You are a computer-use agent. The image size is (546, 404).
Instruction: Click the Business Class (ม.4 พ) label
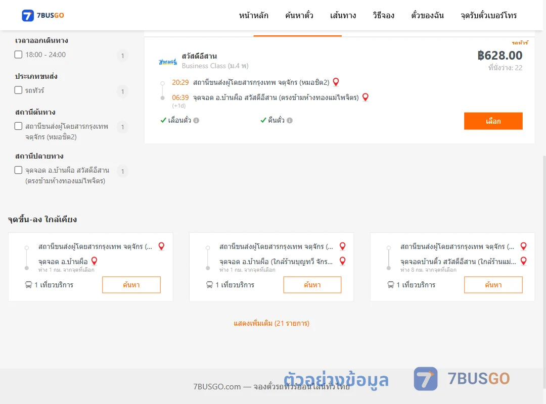215,66
